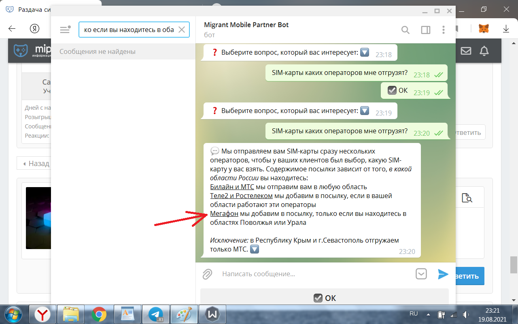518x324 pixels.
Task: Open the MetaMask fox extension
Action: pyautogui.click(x=484, y=29)
